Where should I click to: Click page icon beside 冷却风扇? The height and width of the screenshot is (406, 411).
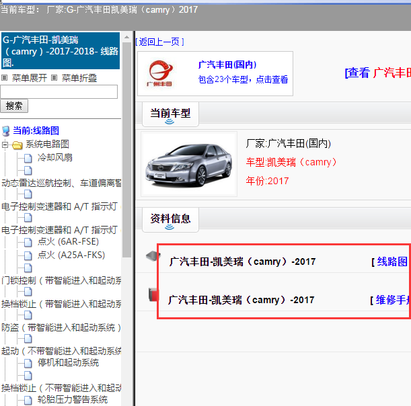28,158
